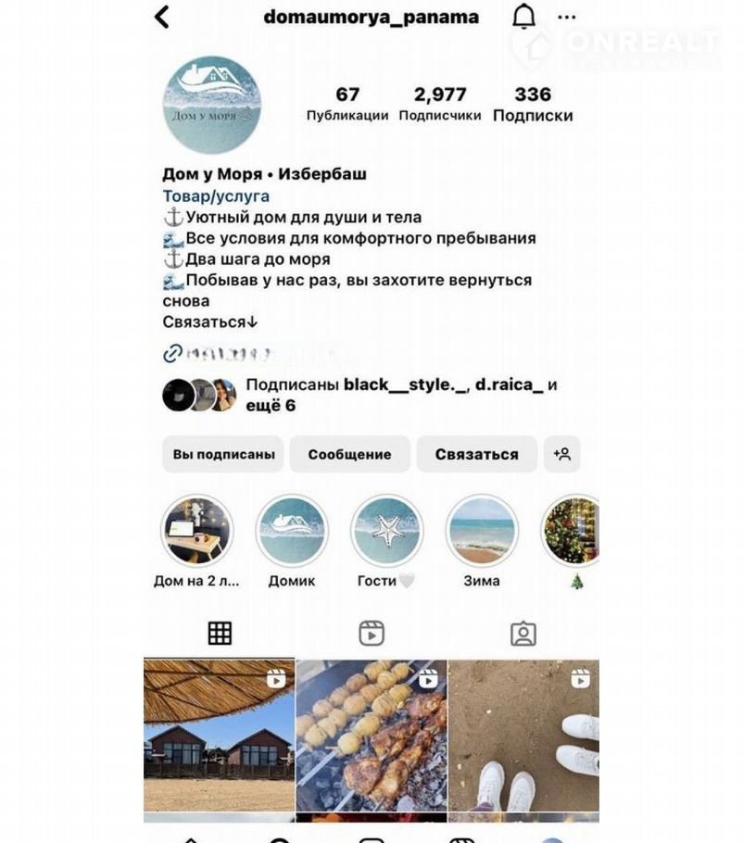743x843 pixels.
Task: Open the "Дом на 2 л..." highlight
Action: click(x=197, y=531)
